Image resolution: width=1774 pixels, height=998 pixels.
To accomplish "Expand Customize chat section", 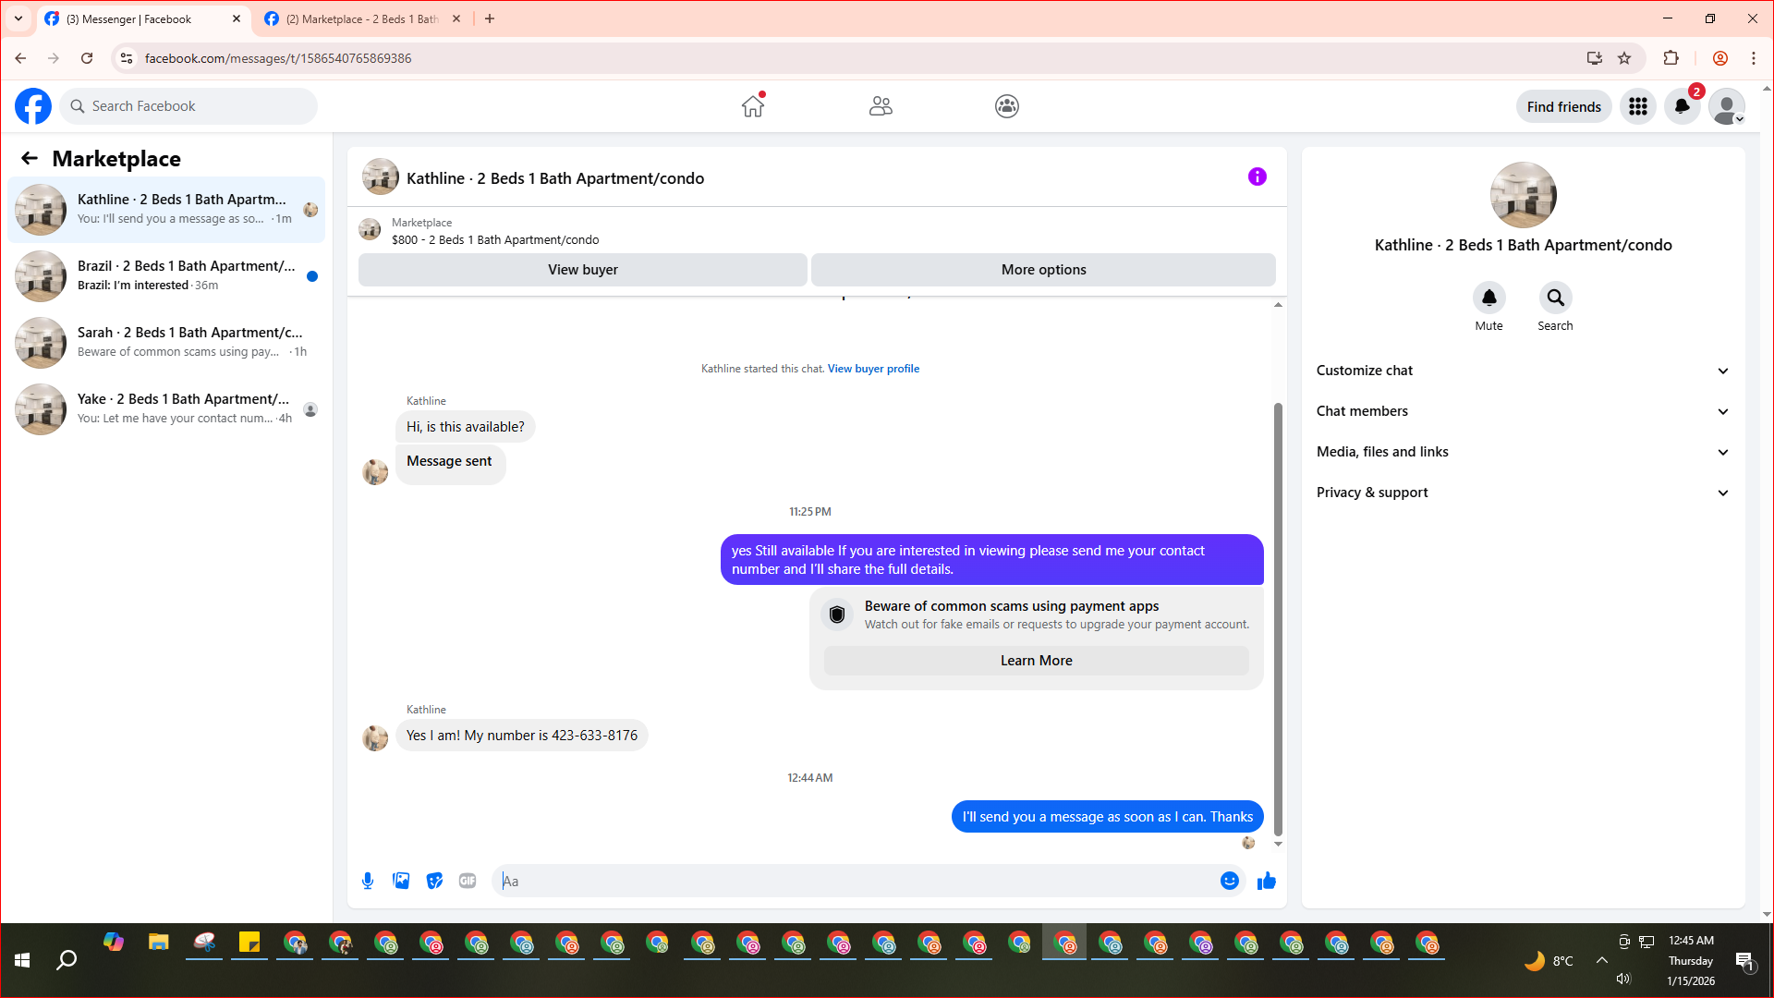I will 1522,371.
